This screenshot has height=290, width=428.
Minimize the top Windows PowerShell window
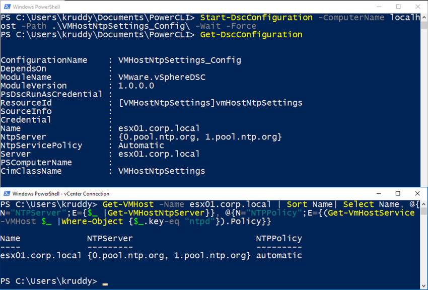(x=379, y=7)
